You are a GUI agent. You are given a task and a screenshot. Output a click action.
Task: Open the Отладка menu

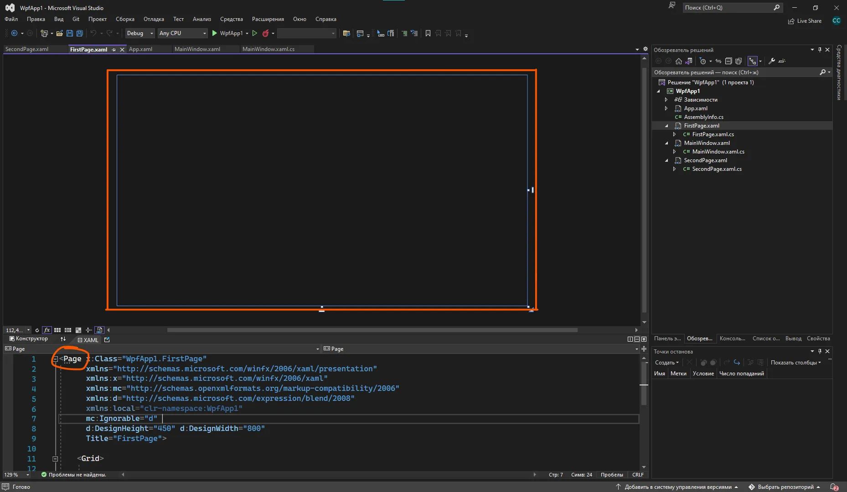[x=154, y=19]
